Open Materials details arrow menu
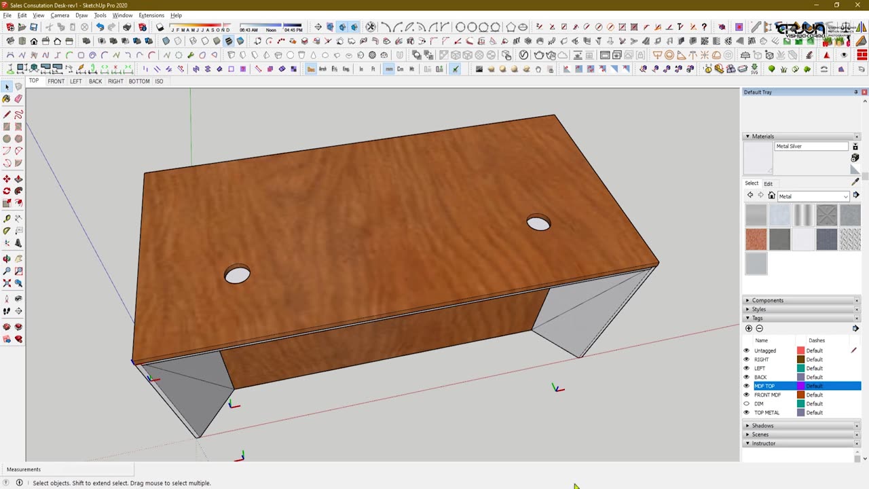The height and width of the screenshot is (489, 869). [x=855, y=196]
